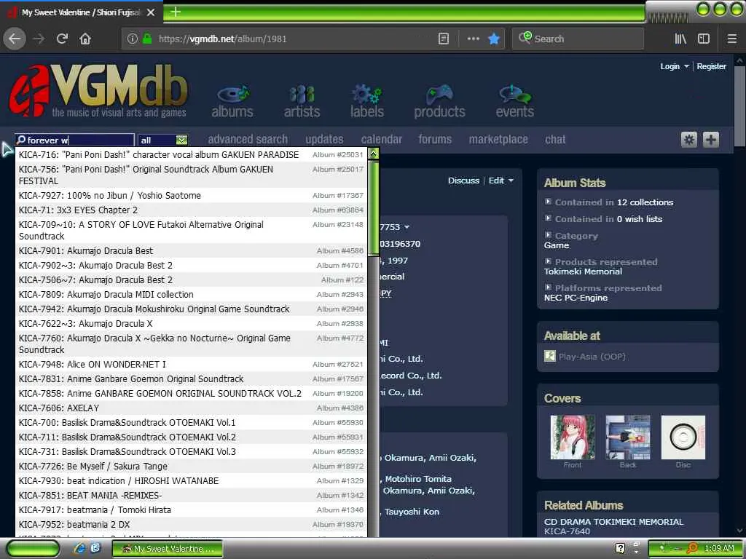This screenshot has height=559, width=746.
Task: Click the page vertical scrollbar thumb
Action: point(739,106)
